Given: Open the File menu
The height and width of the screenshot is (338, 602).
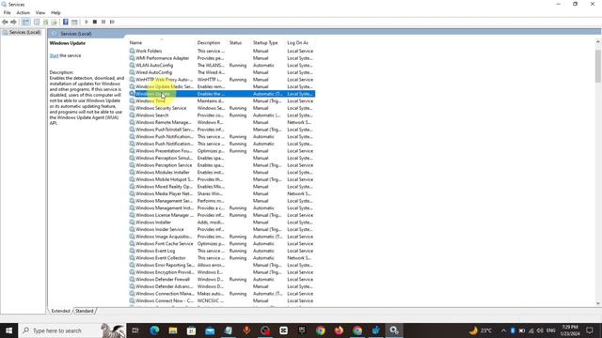Looking at the screenshot, I should 7,12.
